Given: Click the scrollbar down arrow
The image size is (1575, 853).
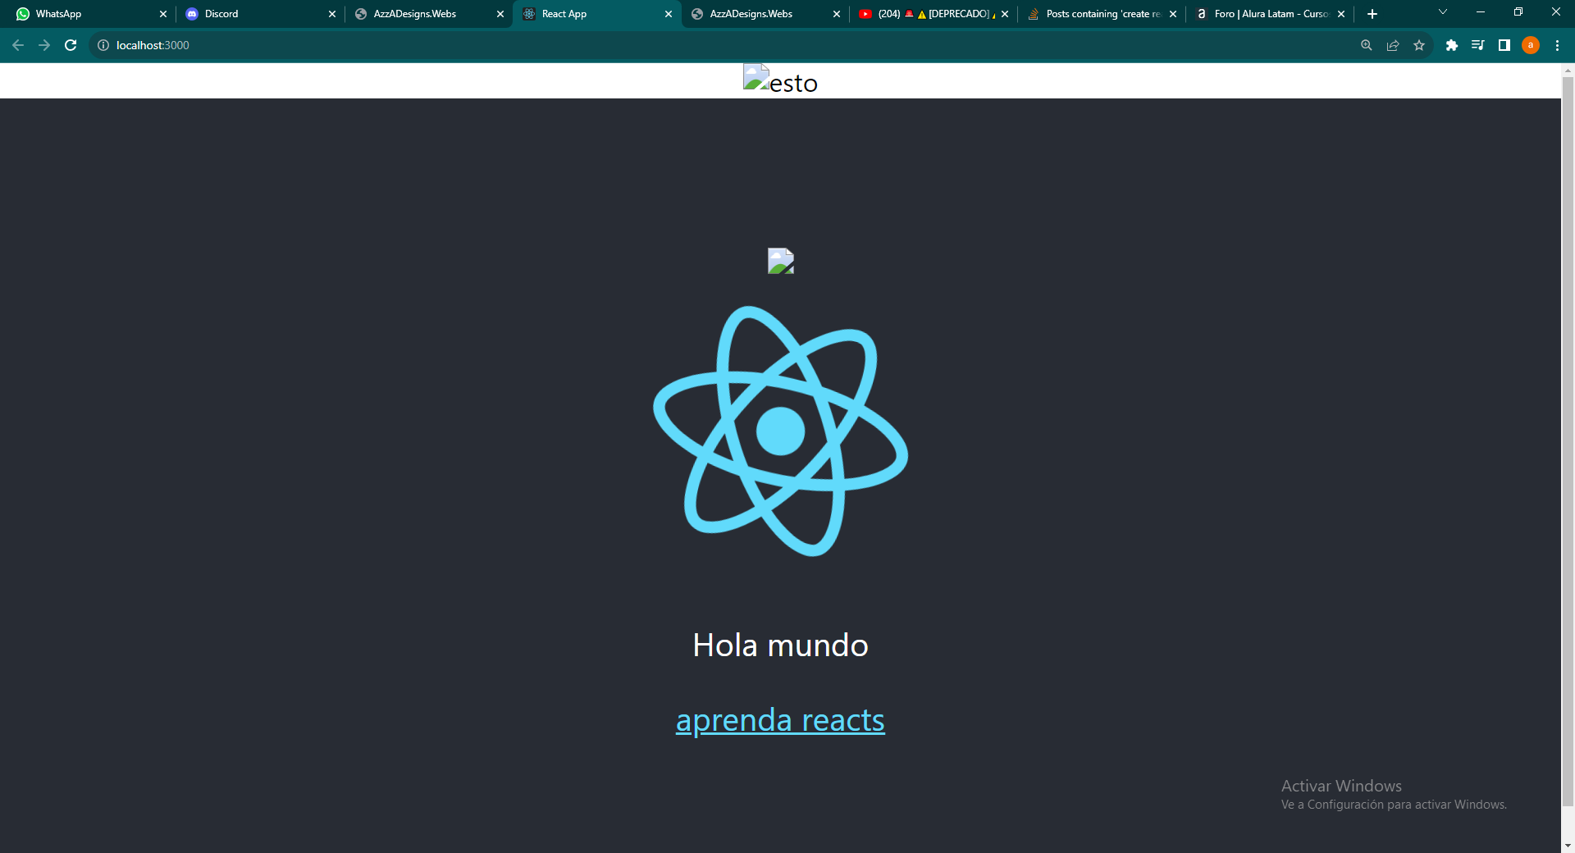Looking at the screenshot, I should pyautogui.click(x=1568, y=846).
